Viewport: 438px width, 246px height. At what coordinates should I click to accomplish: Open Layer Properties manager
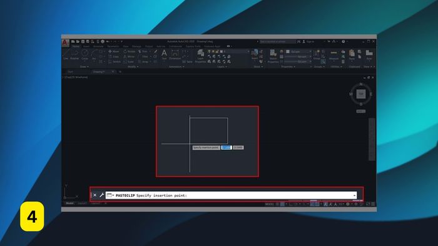coord(200,56)
